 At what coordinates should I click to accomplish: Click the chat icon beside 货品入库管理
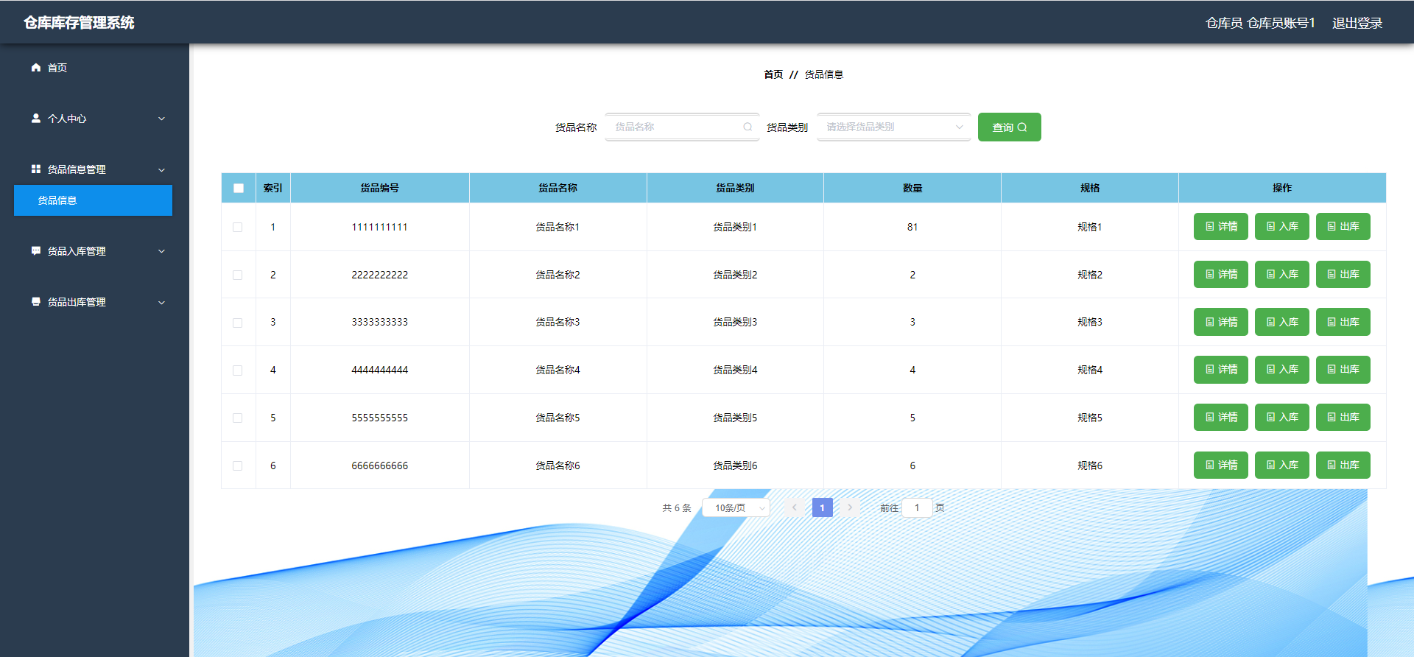(35, 251)
